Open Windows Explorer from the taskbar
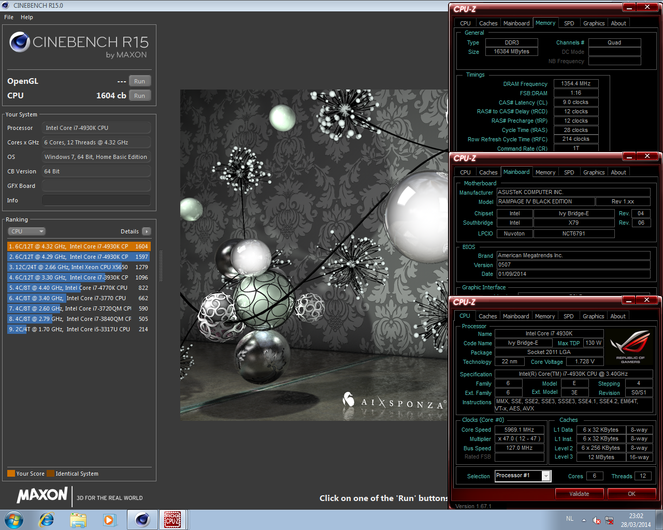This screenshot has width=663, height=530. tap(78, 520)
